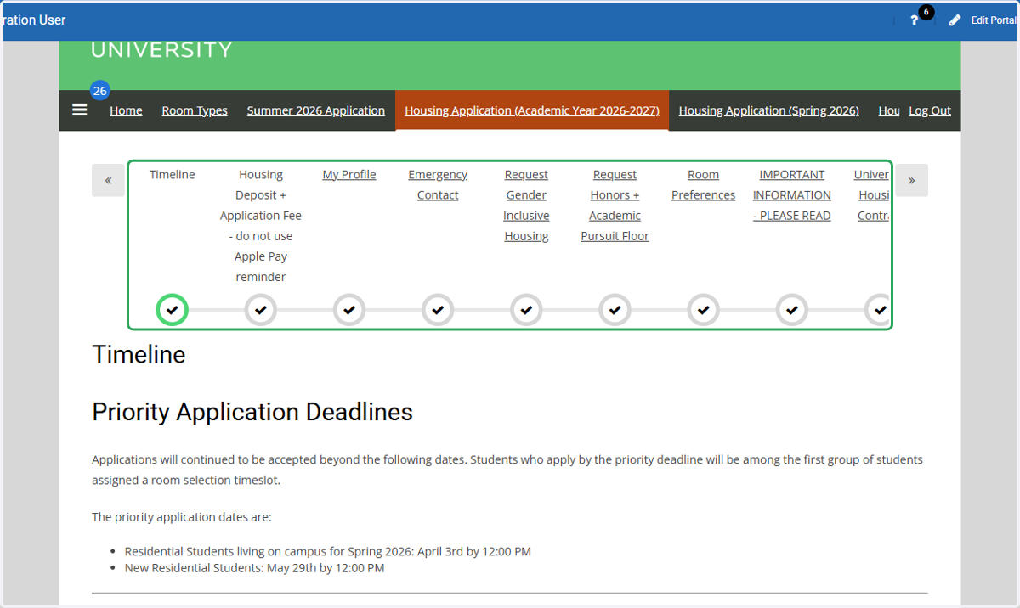Open the Room Preferences step link
The width and height of the screenshot is (1020, 608).
pyautogui.click(x=703, y=184)
